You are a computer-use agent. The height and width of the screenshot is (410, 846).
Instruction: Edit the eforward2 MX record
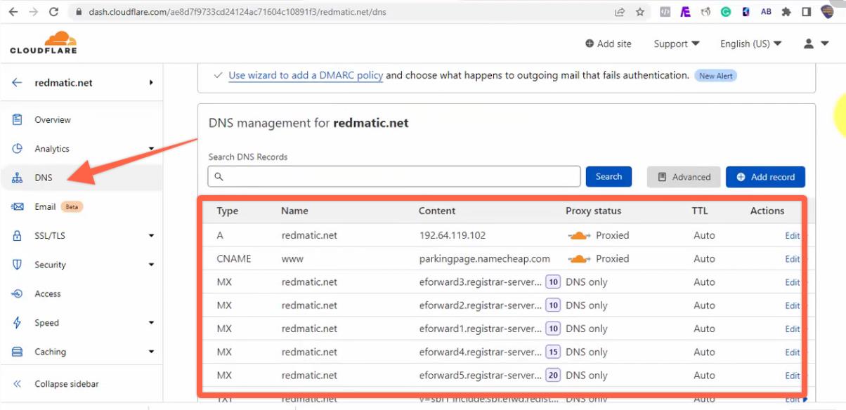(792, 305)
